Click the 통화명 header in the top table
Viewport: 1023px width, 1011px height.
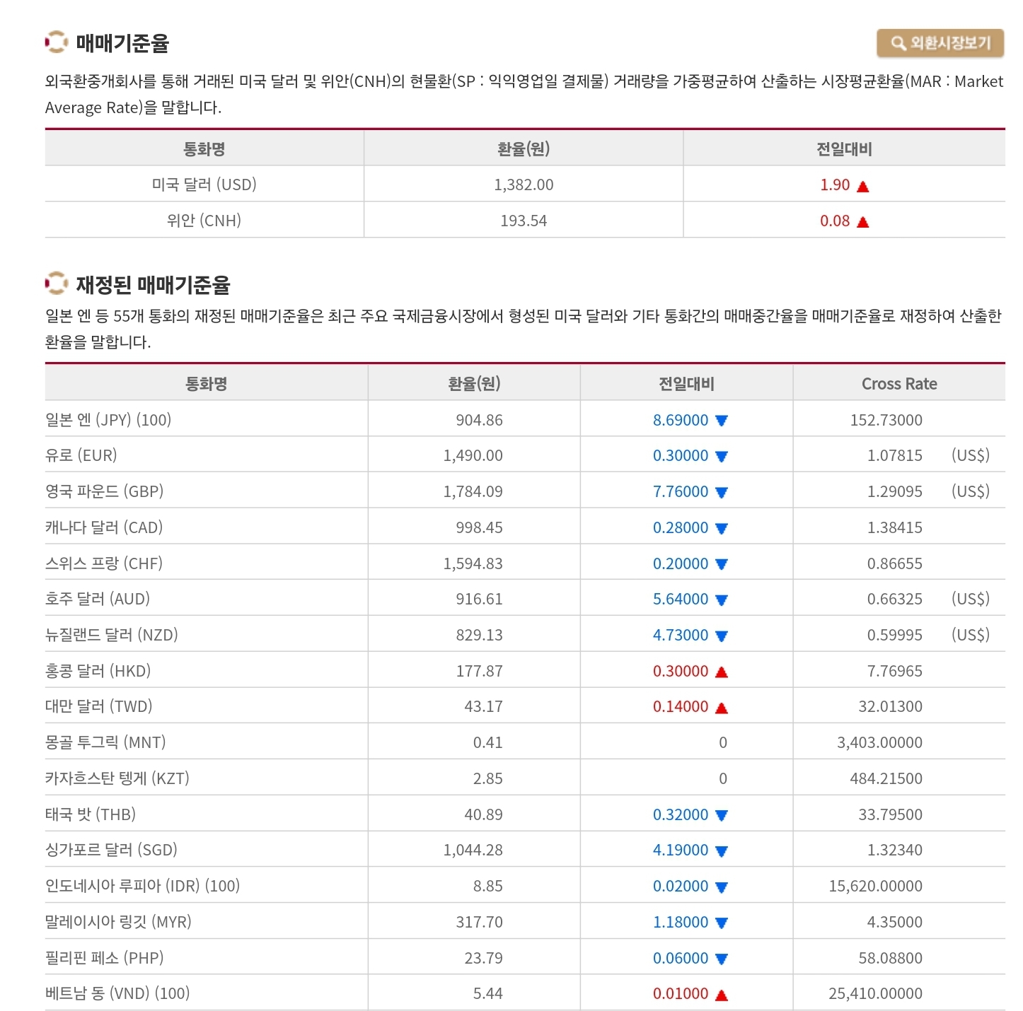[204, 149]
